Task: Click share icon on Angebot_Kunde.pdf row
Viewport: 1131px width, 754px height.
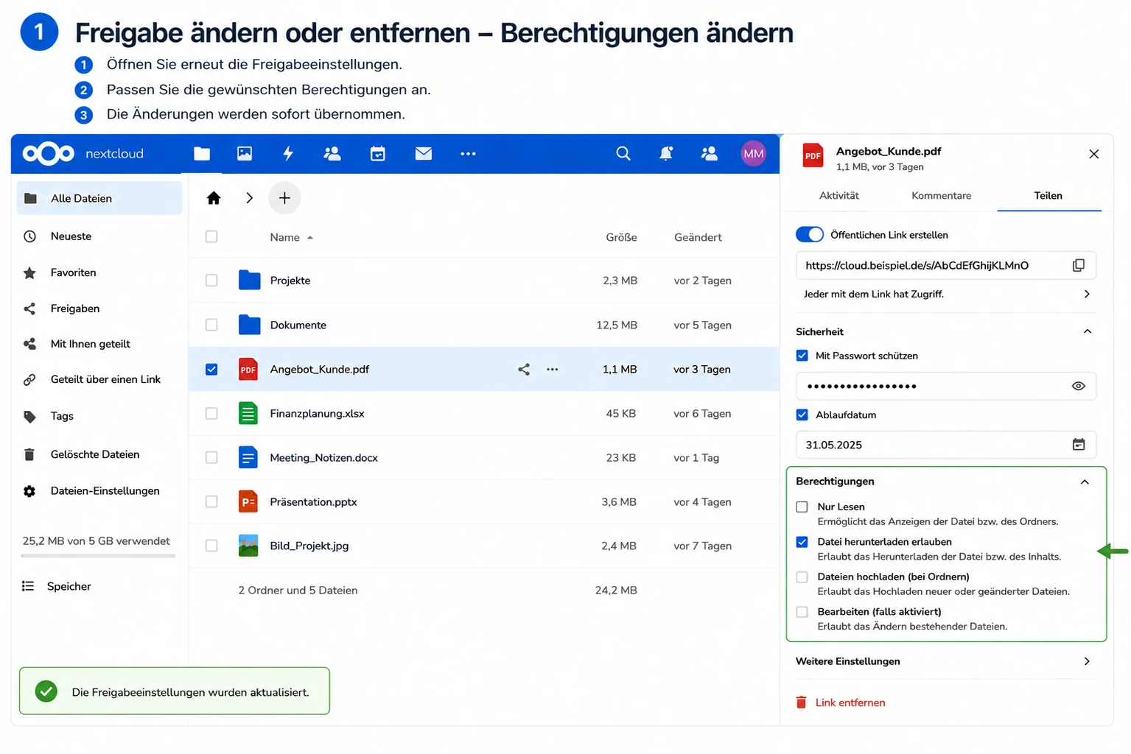Action: [x=524, y=369]
